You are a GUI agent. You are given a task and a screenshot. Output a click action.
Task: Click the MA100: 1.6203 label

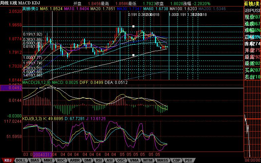(x=183, y=9)
